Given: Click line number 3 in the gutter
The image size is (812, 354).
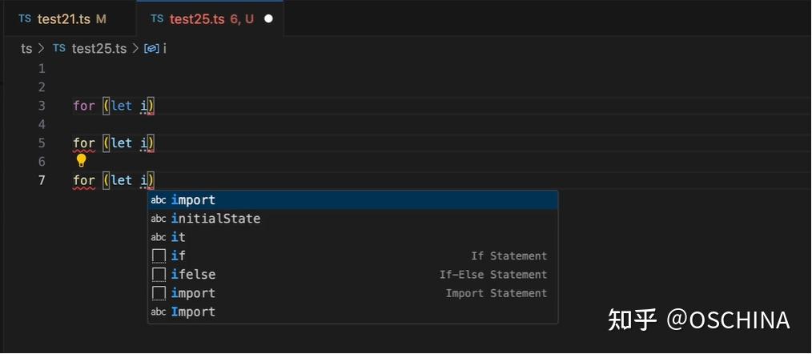Looking at the screenshot, I should click(42, 106).
